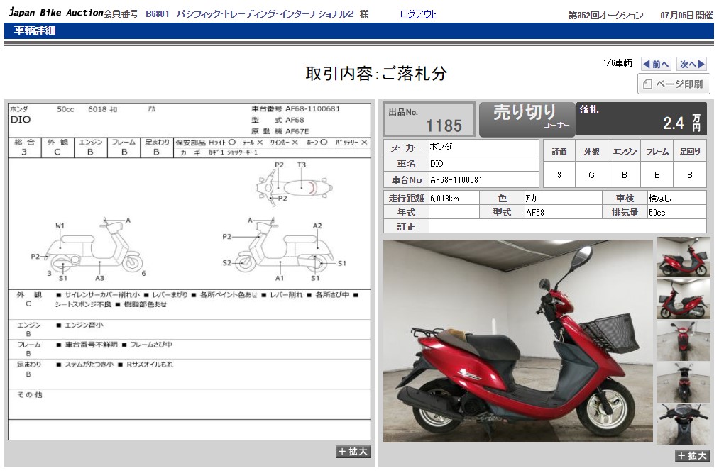Viewport: 719px width, 473px height.
Task: Open second thumbnail of scooter left rear view
Action: coord(683,299)
